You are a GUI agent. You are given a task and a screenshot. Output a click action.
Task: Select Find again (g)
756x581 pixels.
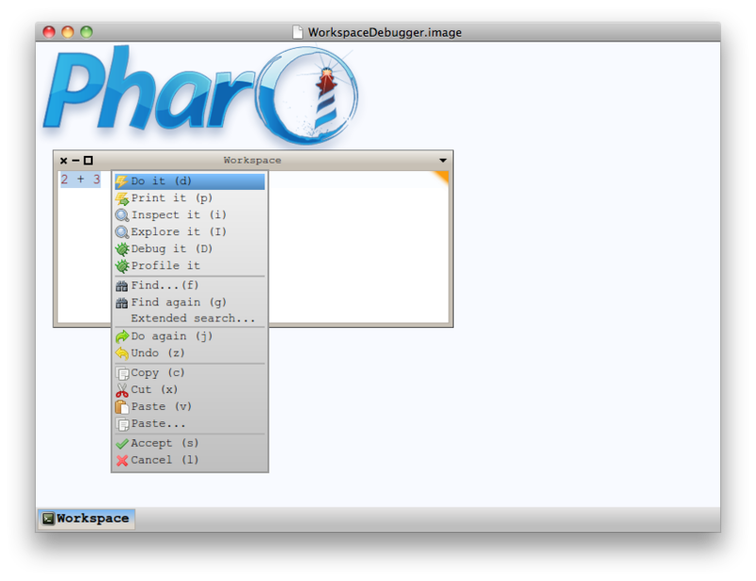tap(190, 302)
